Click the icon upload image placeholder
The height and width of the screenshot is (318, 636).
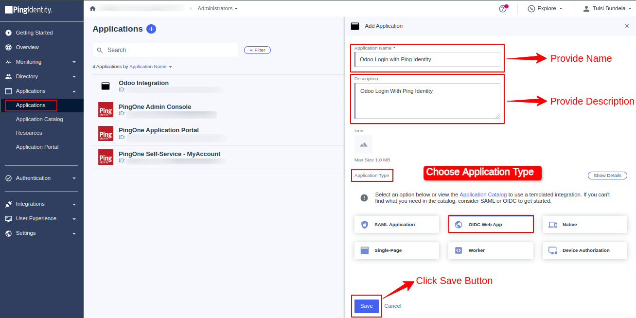[363, 144]
